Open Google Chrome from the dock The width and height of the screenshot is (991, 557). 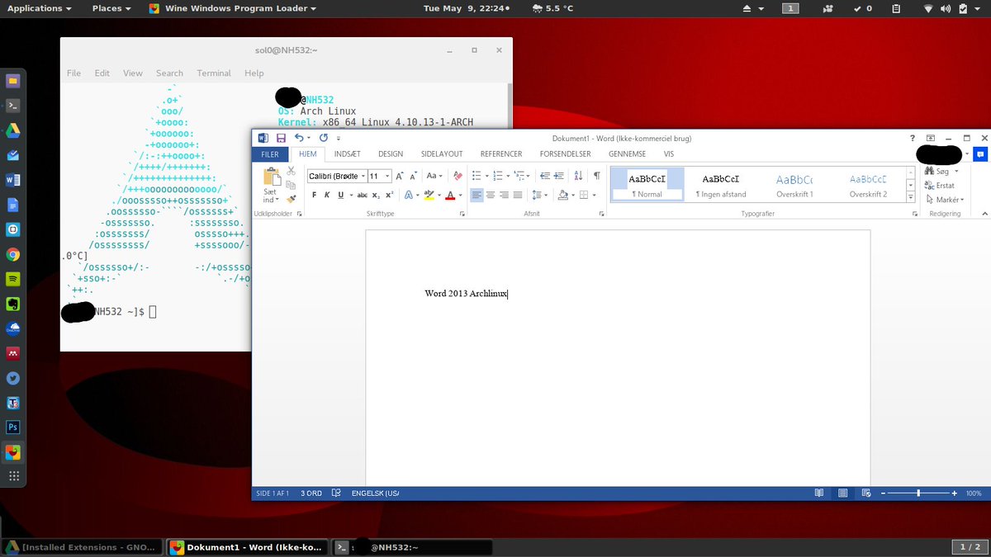tap(13, 254)
